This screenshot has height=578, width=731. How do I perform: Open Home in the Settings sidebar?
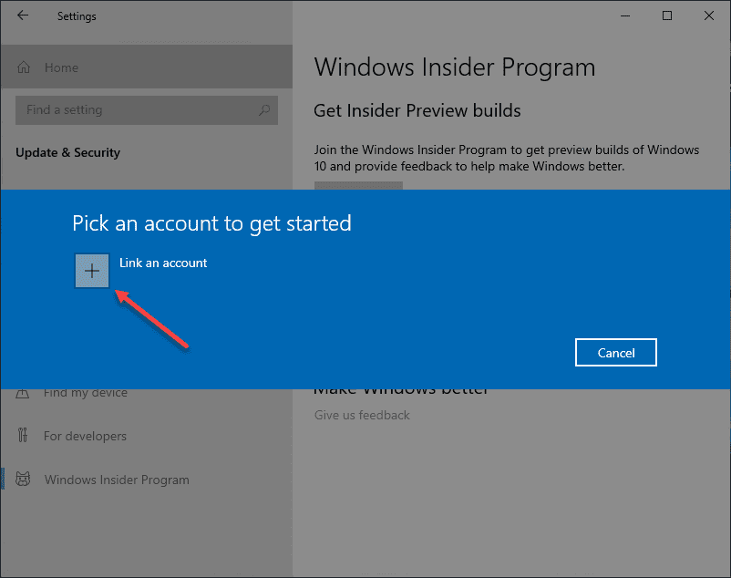click(x=147, y=67)
